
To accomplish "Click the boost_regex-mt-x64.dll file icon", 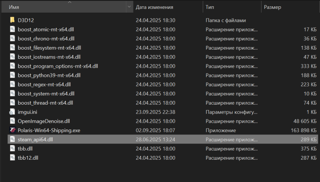I will pyautogui.click(x=13, y=84).
